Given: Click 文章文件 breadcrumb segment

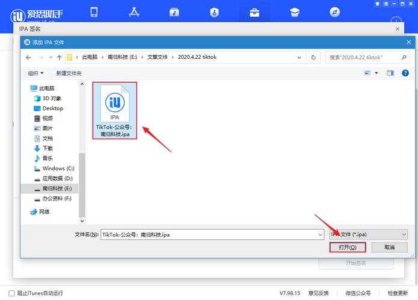Looking at the screenshot, I should point(158,57).
